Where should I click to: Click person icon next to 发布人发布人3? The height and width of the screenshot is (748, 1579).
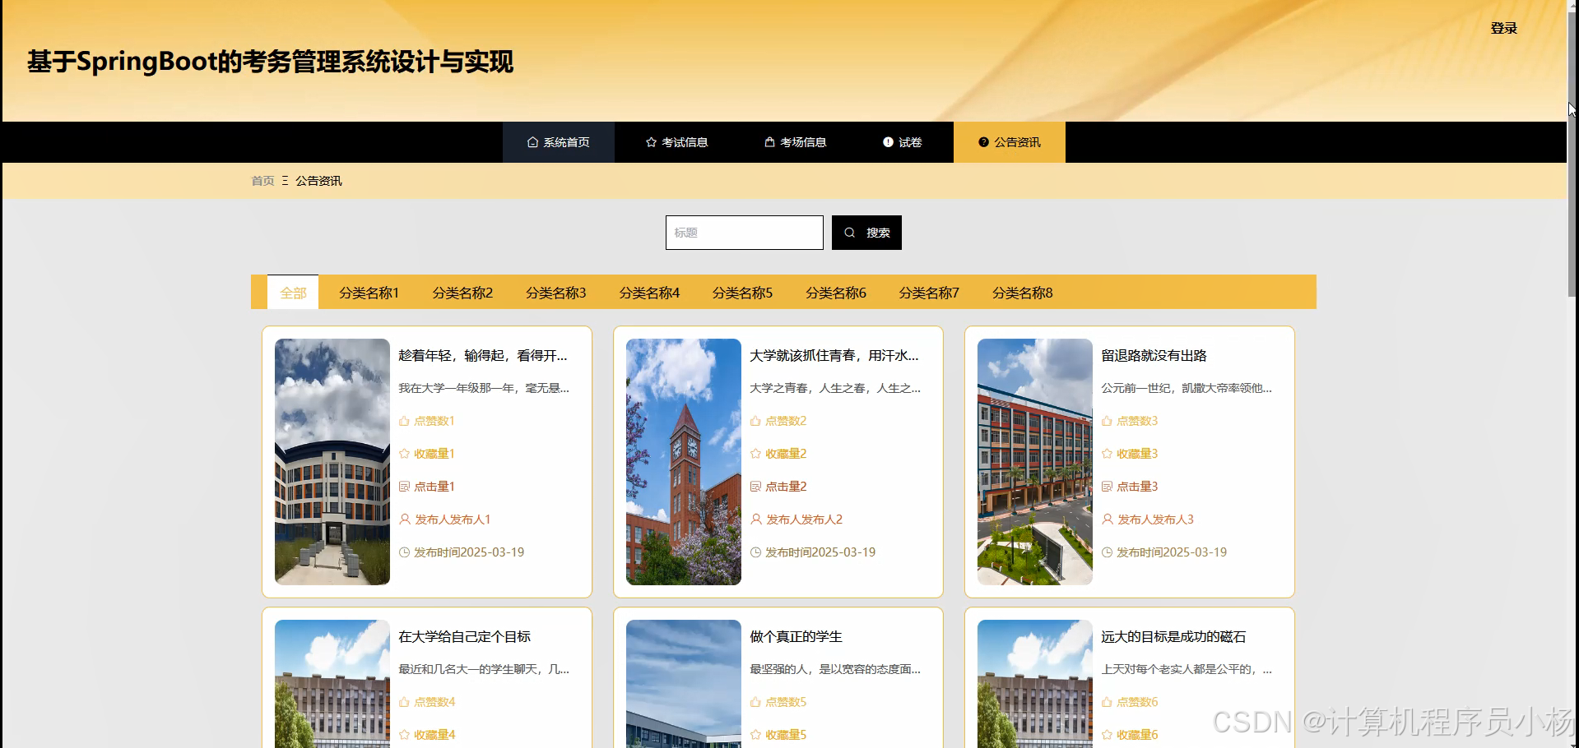pyautogui.click(x=1107, y=519)
